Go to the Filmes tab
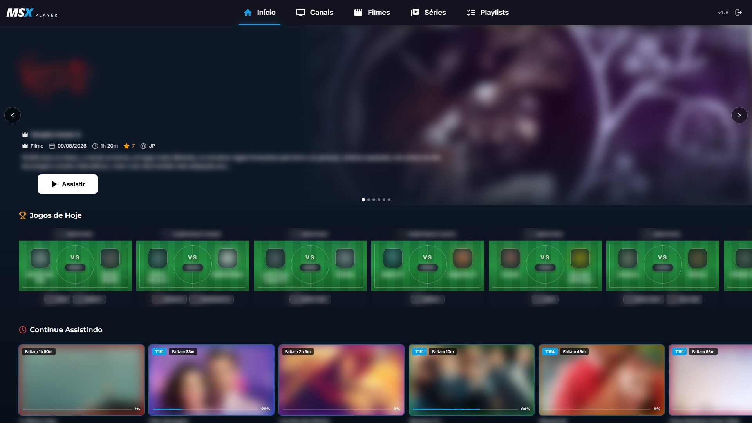Screen dimensions: 752x423 tap(372, 13)
